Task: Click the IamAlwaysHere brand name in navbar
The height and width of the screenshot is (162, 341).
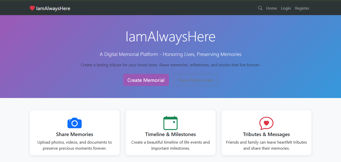Action: [x=53, y=8]
